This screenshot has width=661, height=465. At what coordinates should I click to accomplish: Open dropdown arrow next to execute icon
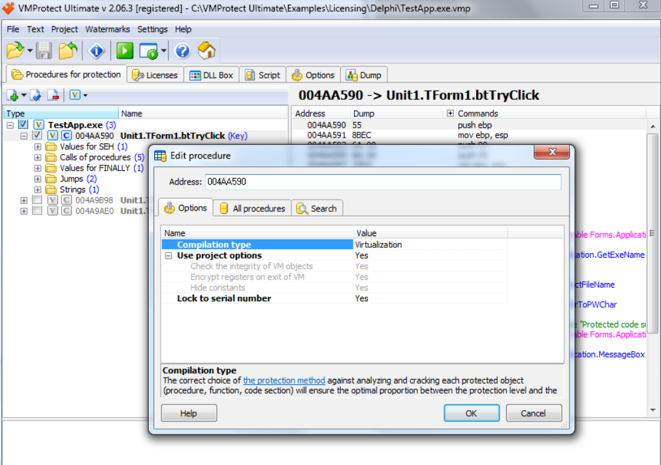pos(163,51)
